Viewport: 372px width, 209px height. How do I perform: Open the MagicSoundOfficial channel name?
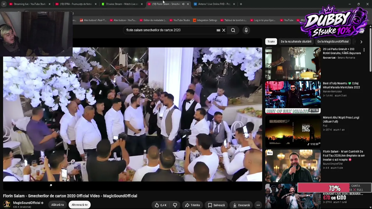[27, 203]
